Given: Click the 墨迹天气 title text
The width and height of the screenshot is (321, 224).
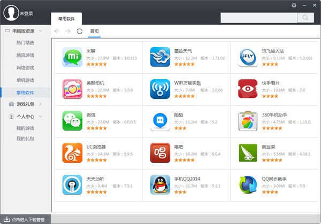Looking at the screenshot, I should [x=183, y=51].
